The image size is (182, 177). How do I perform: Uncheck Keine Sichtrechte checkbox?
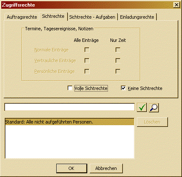[x=123, y=88]
